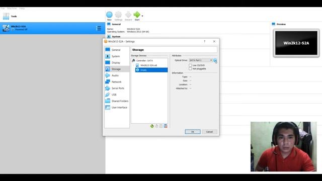The image size is (322, 181).
Task: Open the USB settings category
Action: (117, 95)
